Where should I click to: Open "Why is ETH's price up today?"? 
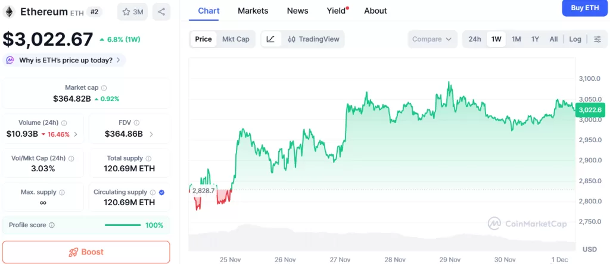64,60
